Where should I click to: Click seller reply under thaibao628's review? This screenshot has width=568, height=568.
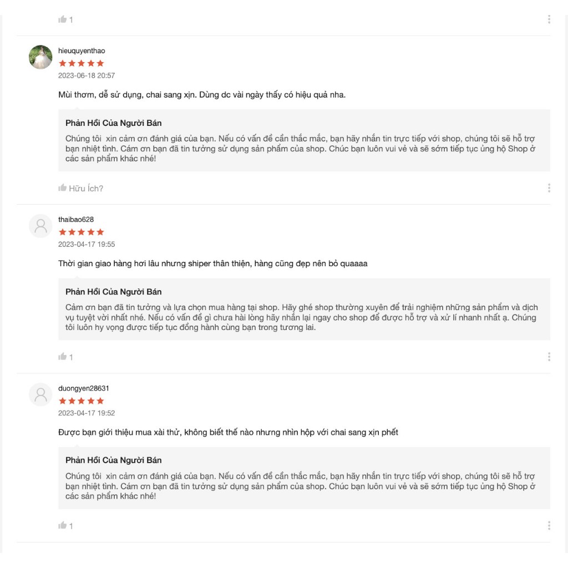305,310
